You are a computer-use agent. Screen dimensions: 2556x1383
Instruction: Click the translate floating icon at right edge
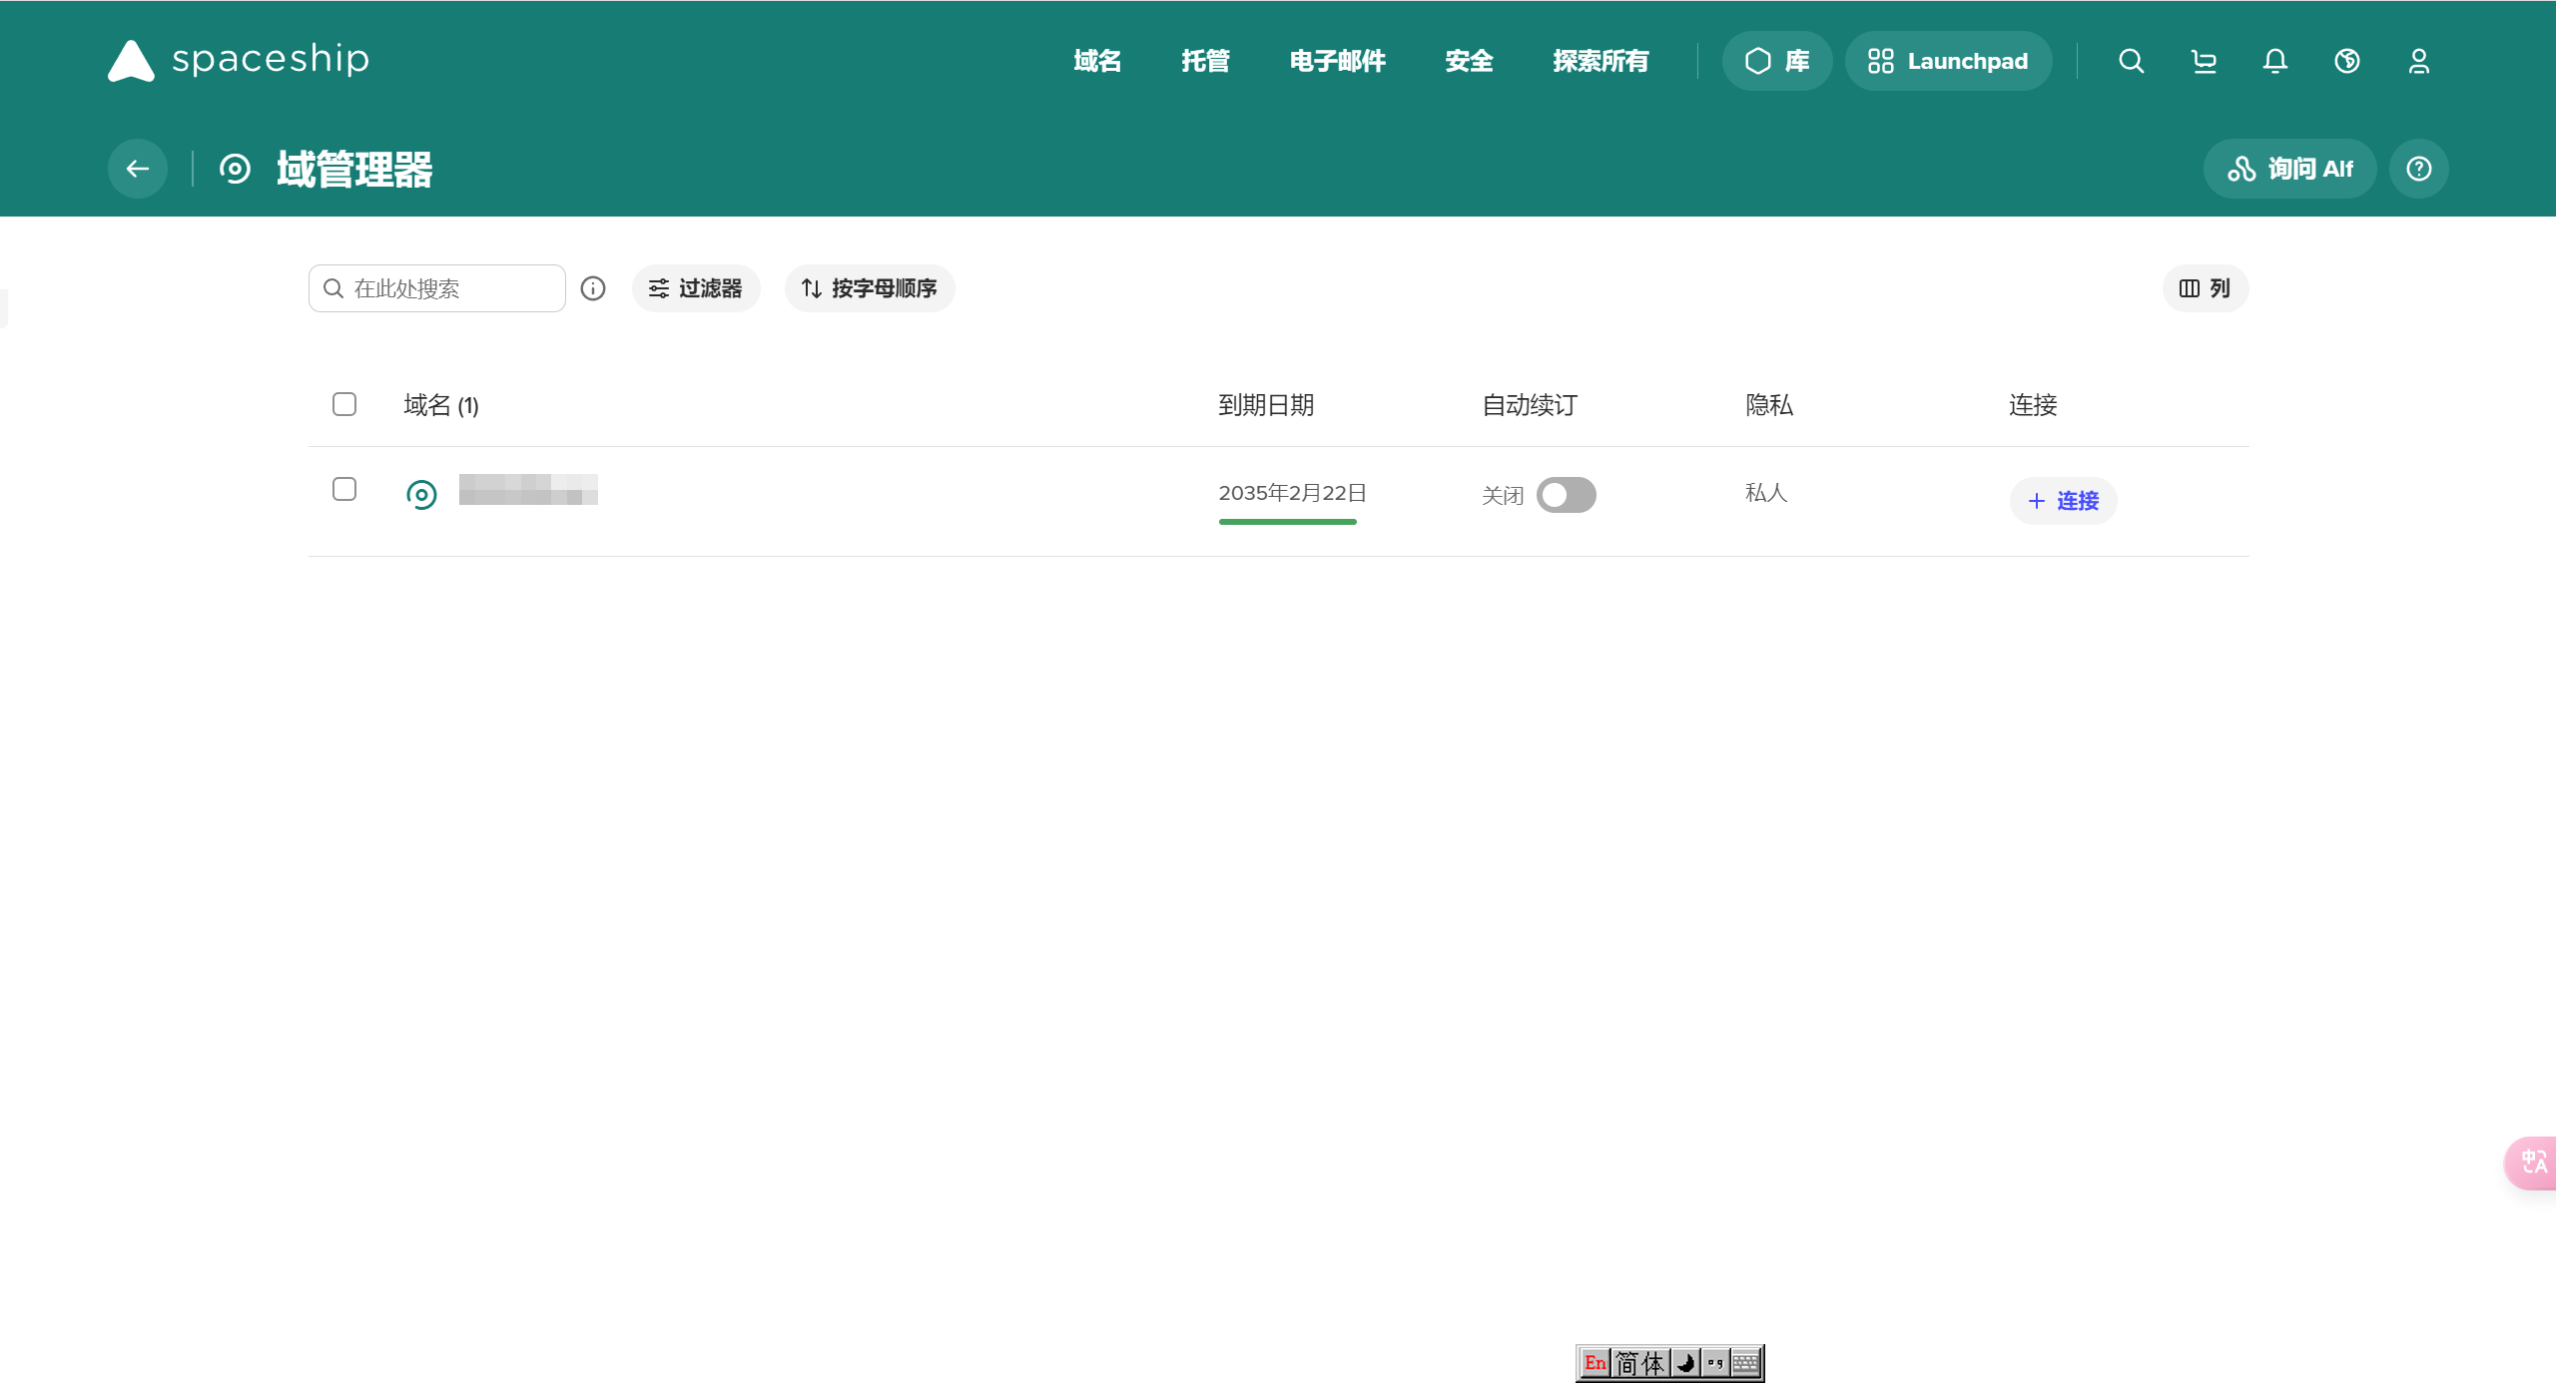[x=2533, y=1162]
